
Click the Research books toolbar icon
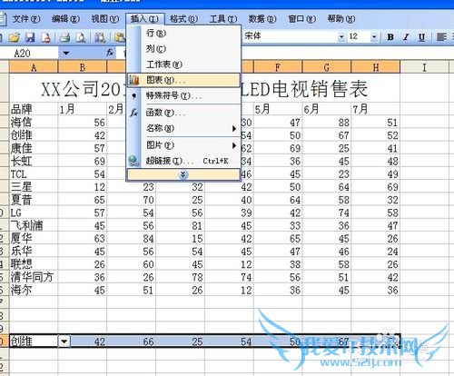pos(100,37)
